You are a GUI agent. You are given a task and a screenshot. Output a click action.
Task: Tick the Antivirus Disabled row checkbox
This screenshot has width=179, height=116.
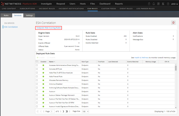37,84
